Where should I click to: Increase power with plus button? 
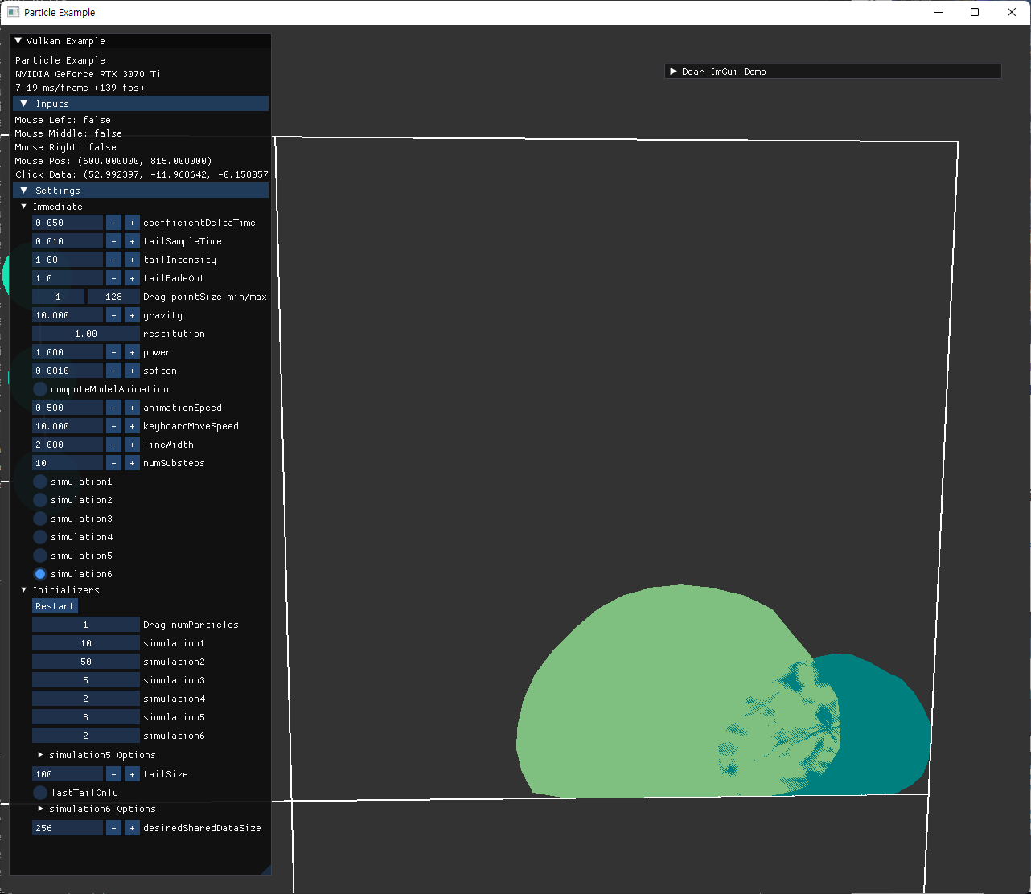(x=132, y=352)
